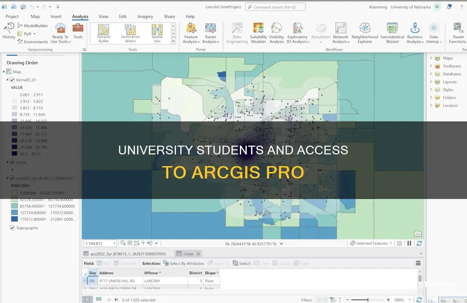Open Raster Analysis portal tools

pyautogui.click(x=211, y=33)
